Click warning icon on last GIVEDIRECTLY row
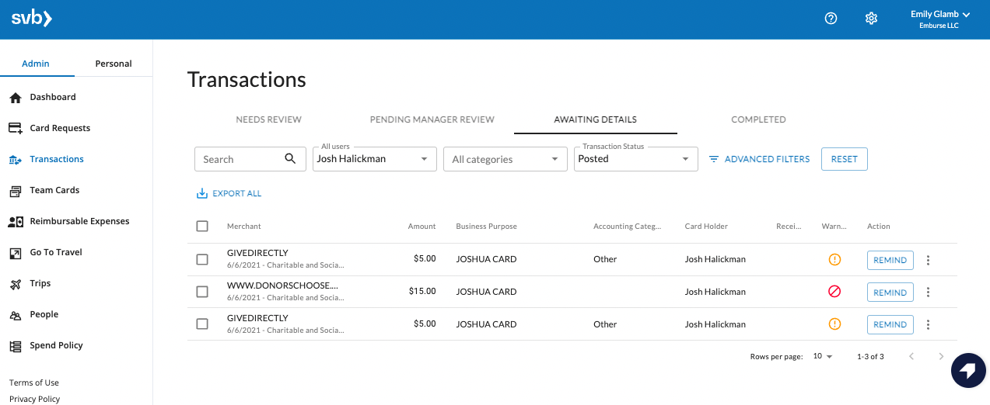990x405 pixels. (x=834, y=324)
